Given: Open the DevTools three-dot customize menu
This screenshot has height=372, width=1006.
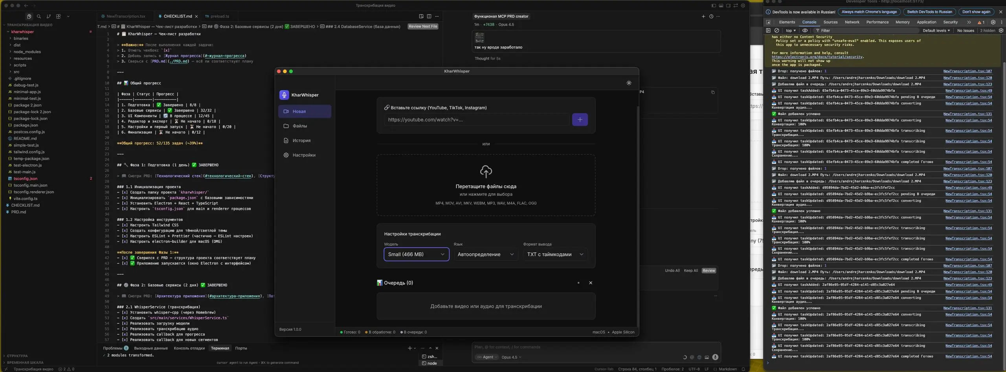Looking at the screenshot, I should (1001, 22).
